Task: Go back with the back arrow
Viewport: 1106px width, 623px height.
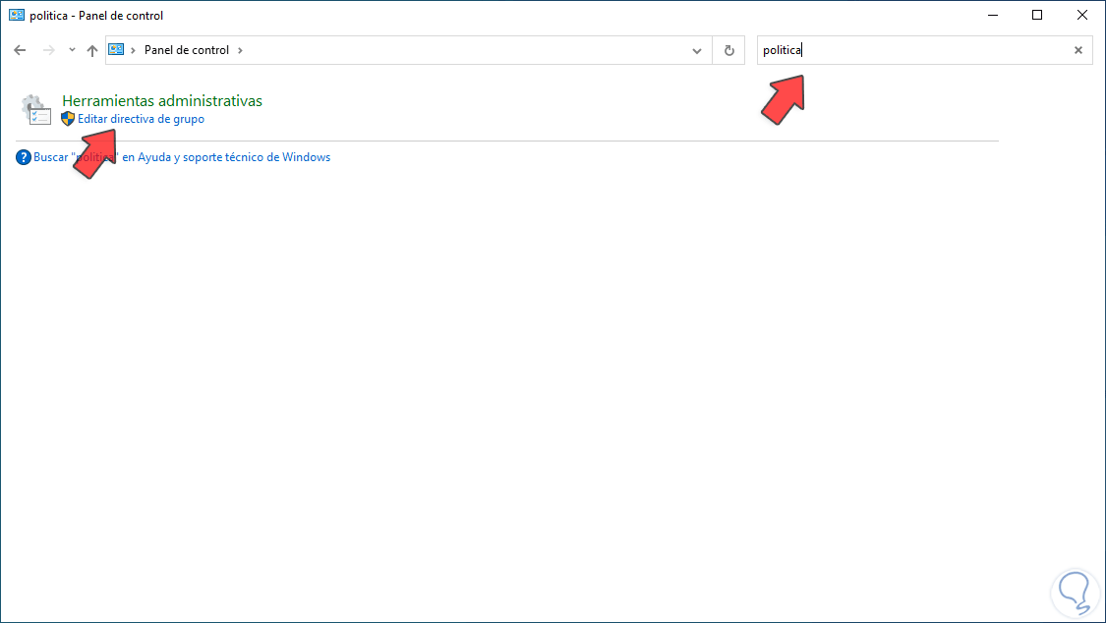Action: point(20,50)
